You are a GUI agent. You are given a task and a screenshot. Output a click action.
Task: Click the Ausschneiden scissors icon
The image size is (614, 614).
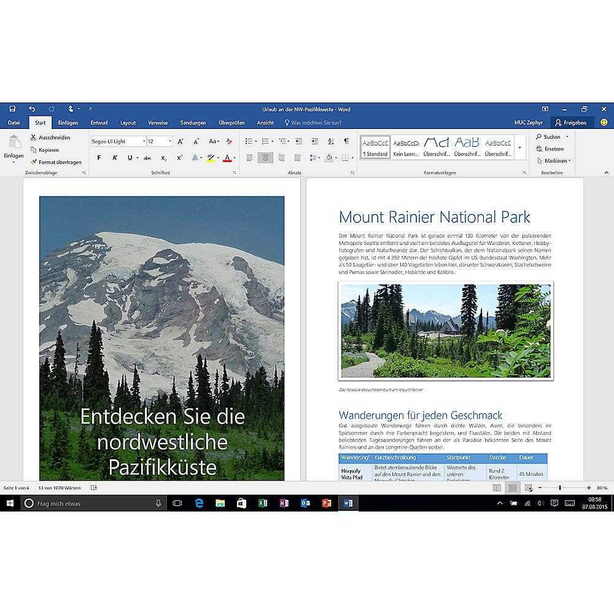click(33, 138)
